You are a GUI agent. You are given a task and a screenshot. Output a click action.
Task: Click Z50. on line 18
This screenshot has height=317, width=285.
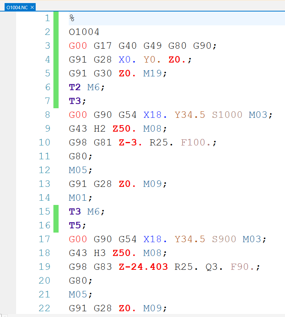point(124,253)
